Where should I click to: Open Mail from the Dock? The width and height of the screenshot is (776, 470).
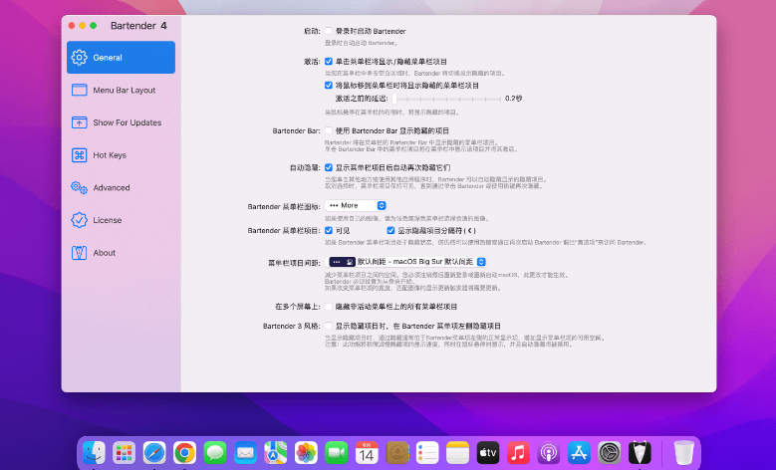(x=245, y=453)
